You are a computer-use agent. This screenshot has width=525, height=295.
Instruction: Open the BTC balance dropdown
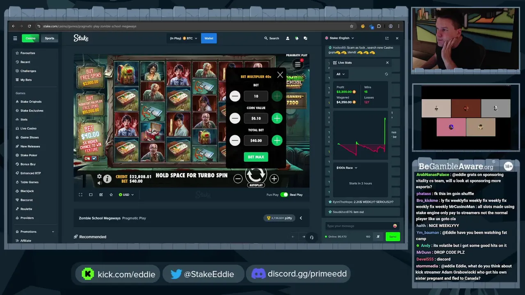(x=183, y=38)
